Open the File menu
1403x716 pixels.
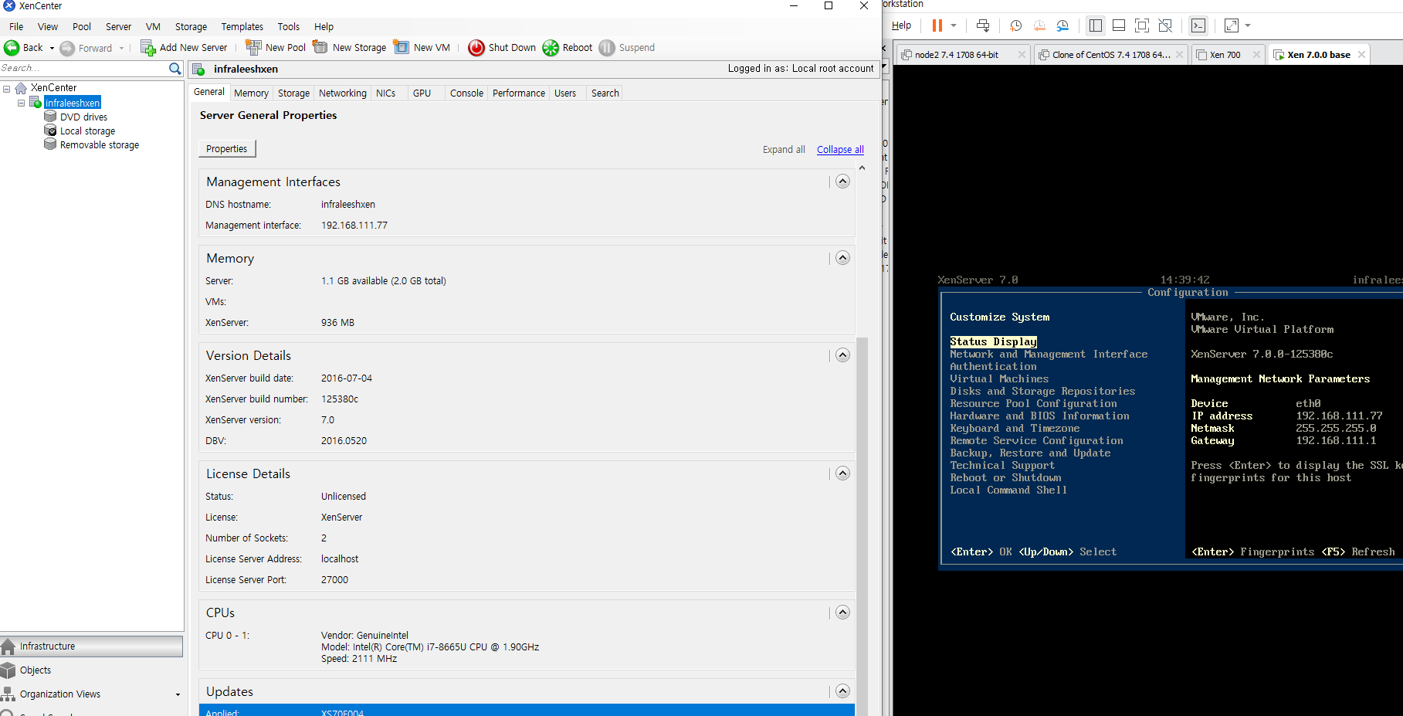(16, 26)
